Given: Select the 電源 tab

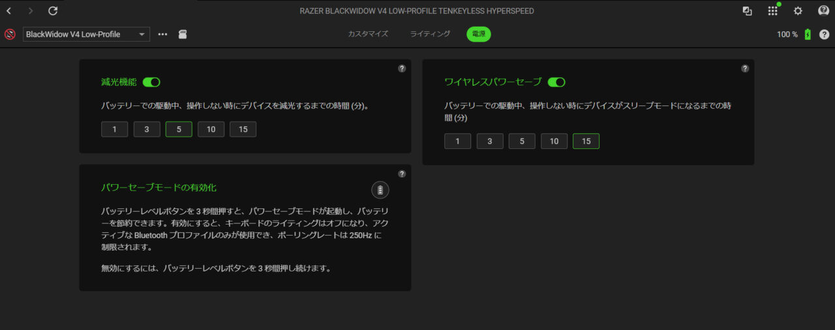Looking at the screenshot, I should [x=479, y=34].
